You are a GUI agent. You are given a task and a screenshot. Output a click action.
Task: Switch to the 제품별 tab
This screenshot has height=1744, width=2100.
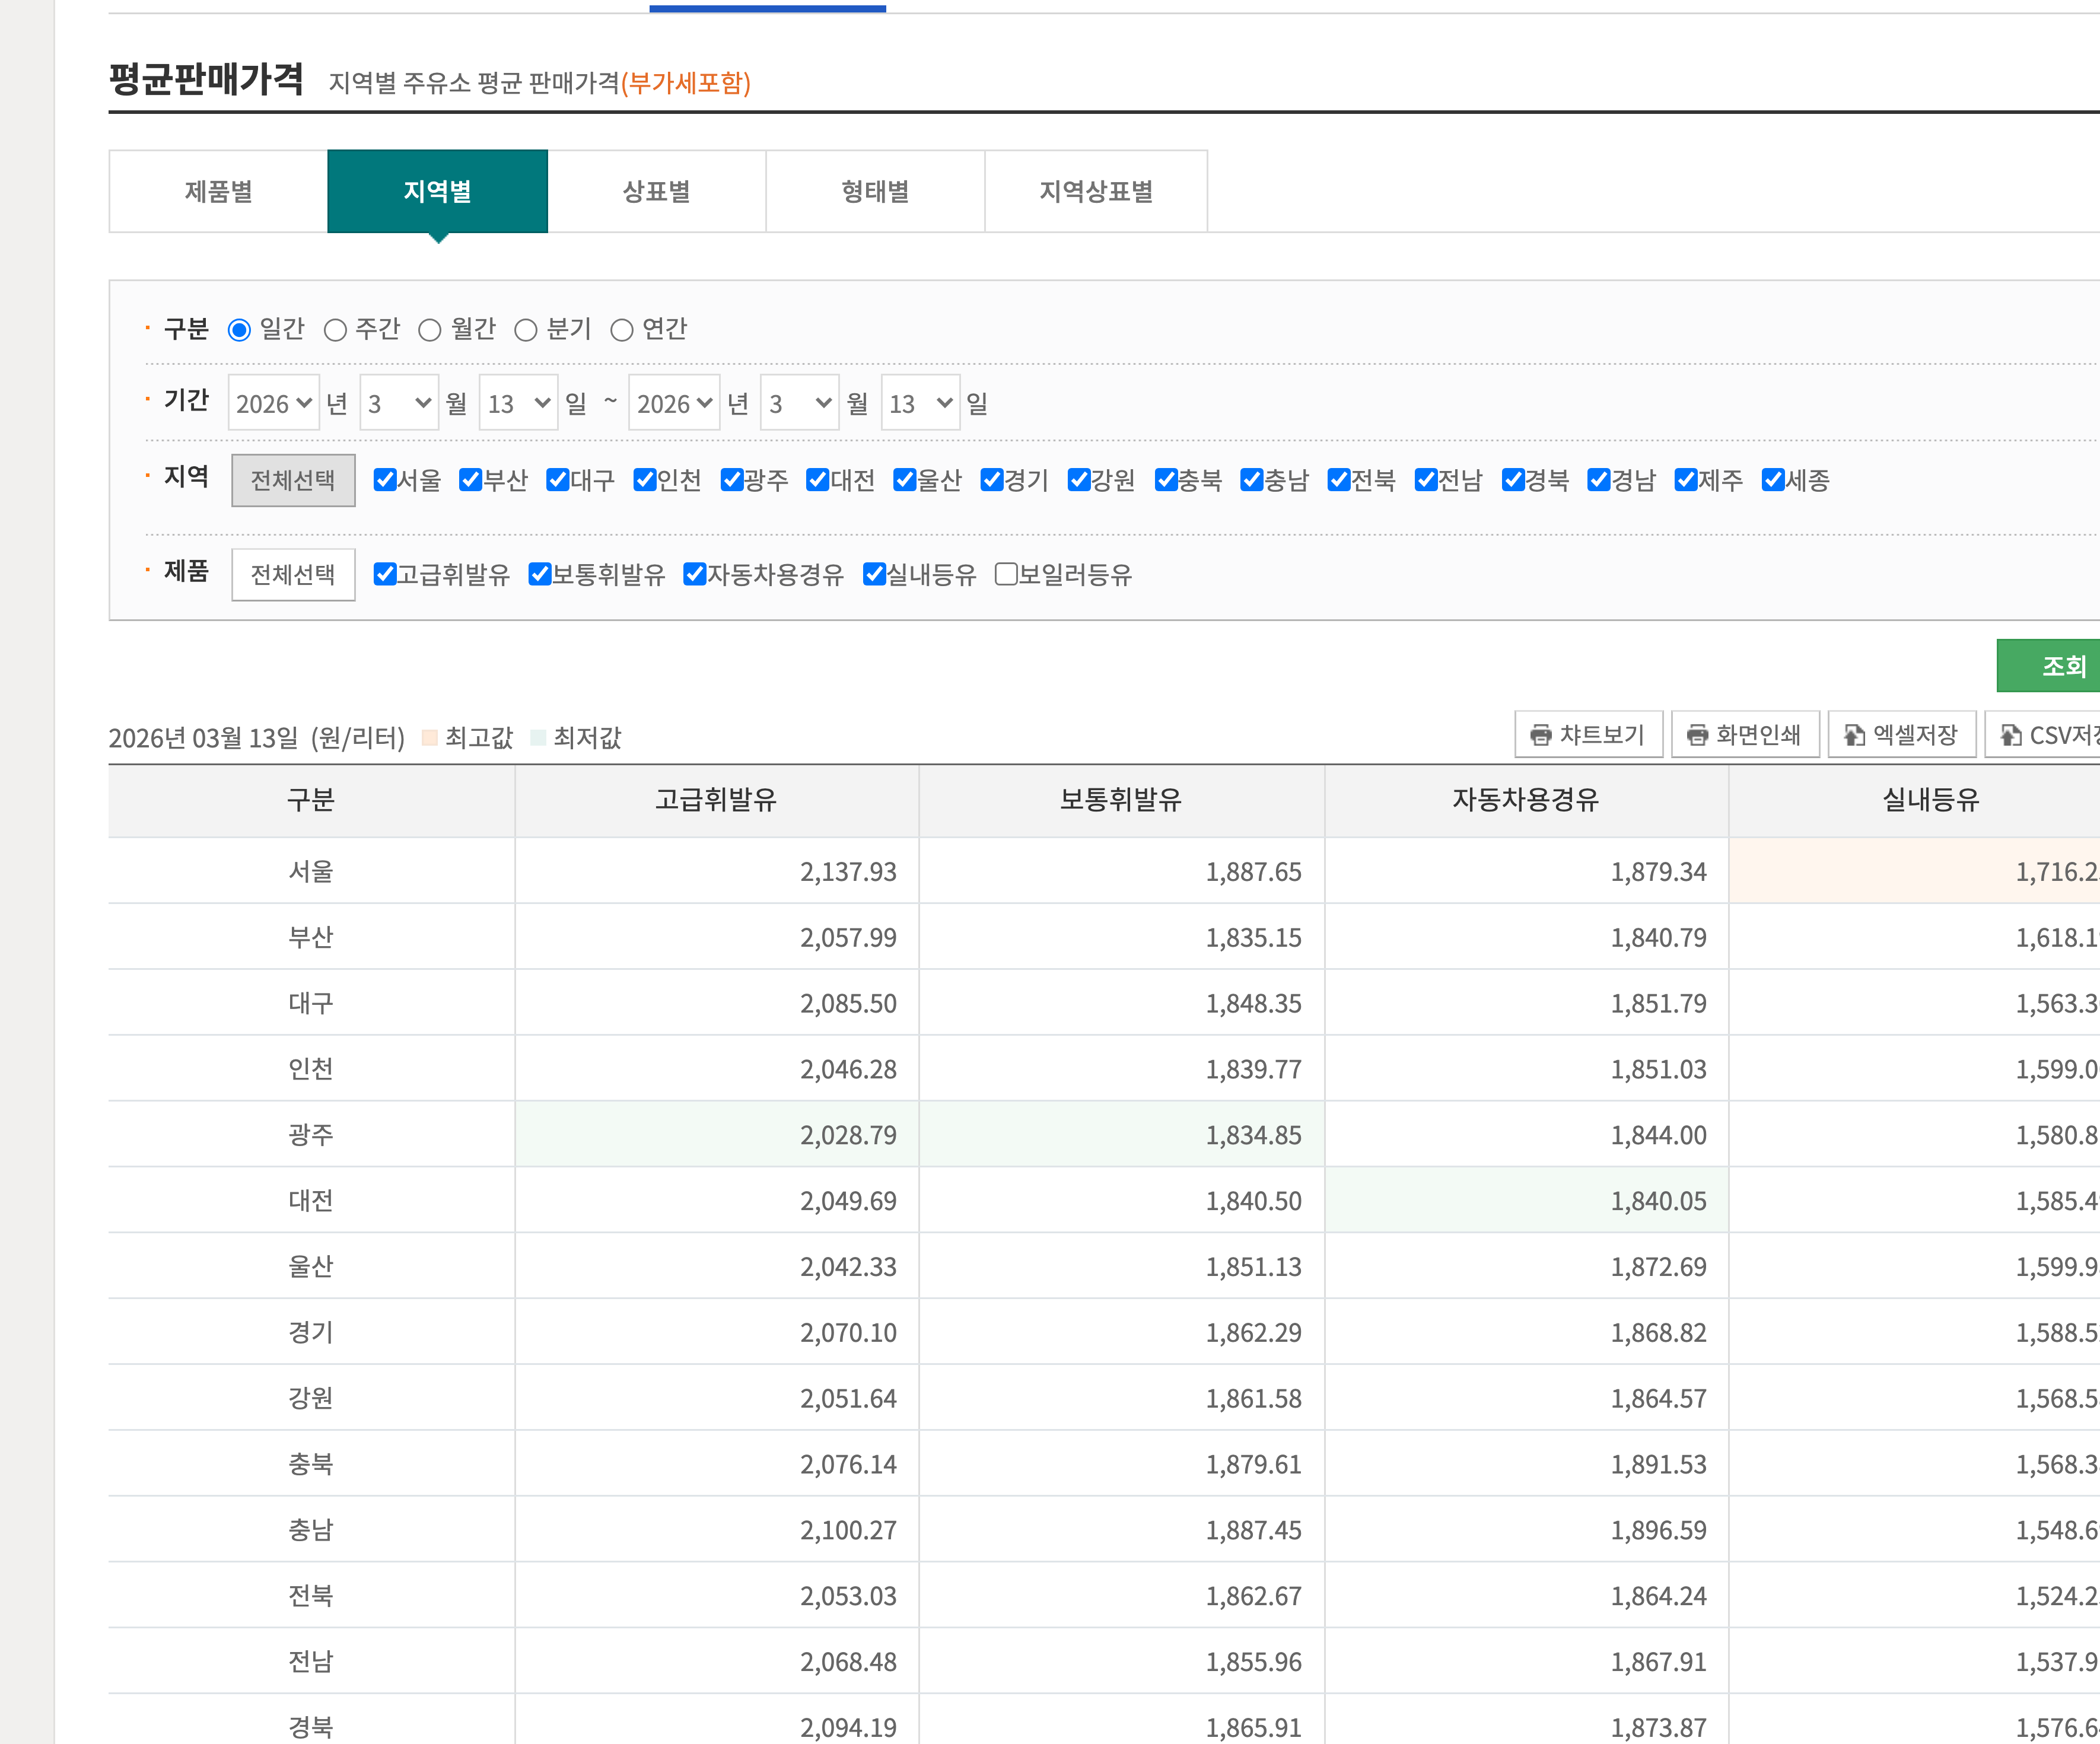tap(217, 191)
